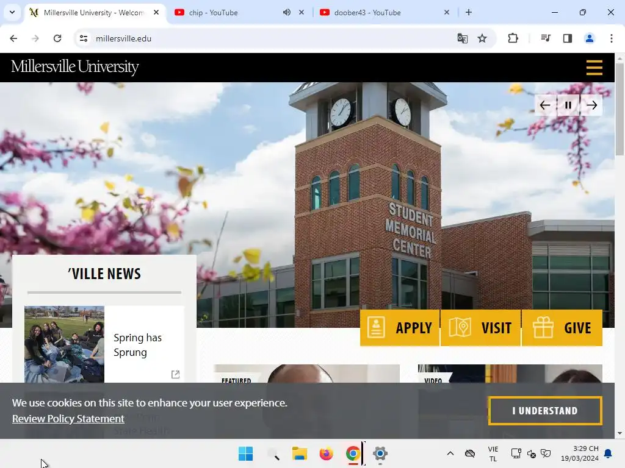Viewport: 625px width, 468px height.
Task: Click the VISIT button
Action: pos(481,328)
